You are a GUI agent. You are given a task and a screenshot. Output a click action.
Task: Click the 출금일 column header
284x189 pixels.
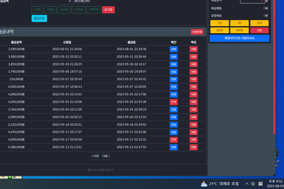pyautogui.click(x=132, y=42)
